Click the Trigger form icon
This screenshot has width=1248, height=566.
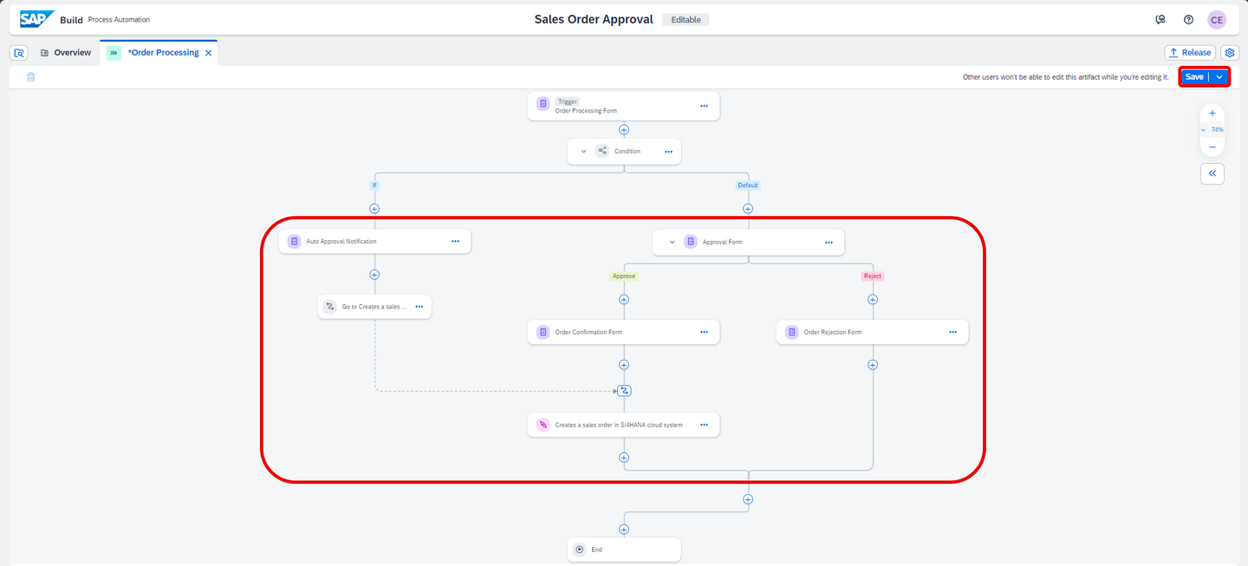(x=543, y=104)
